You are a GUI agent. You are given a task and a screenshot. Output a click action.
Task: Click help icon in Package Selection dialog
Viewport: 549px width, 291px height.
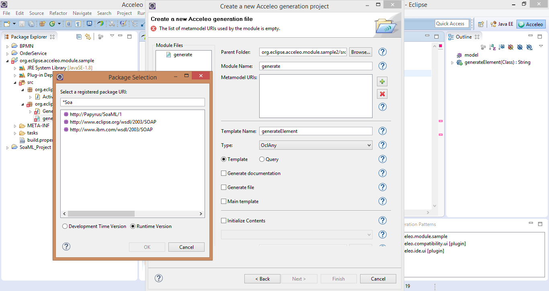tap(66, 246)
